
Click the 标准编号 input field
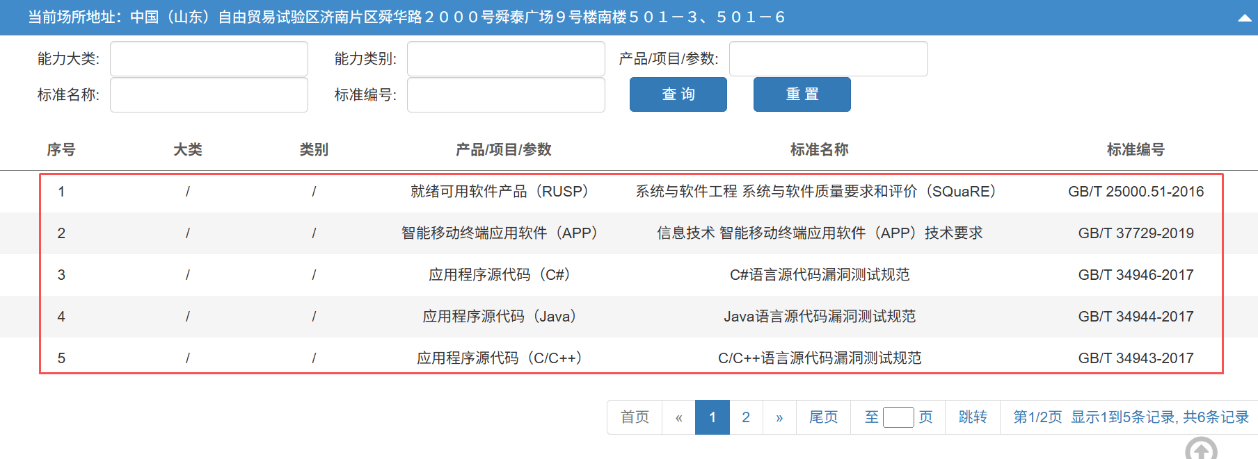tap(506, 95)
